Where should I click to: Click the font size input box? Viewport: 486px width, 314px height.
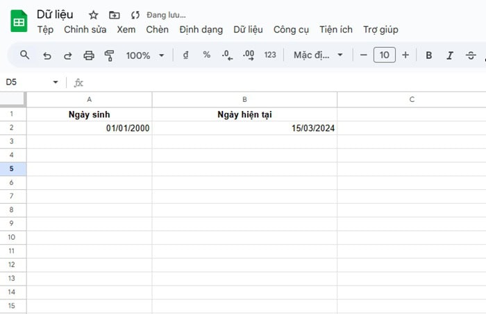tap(384, 55)
